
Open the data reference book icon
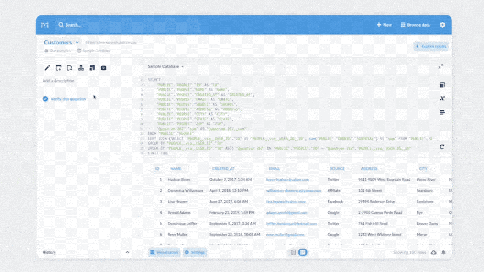click(x=442, y=85)
